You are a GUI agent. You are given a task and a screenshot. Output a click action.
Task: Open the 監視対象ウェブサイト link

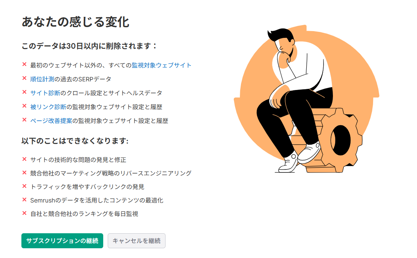pos(161,65)
